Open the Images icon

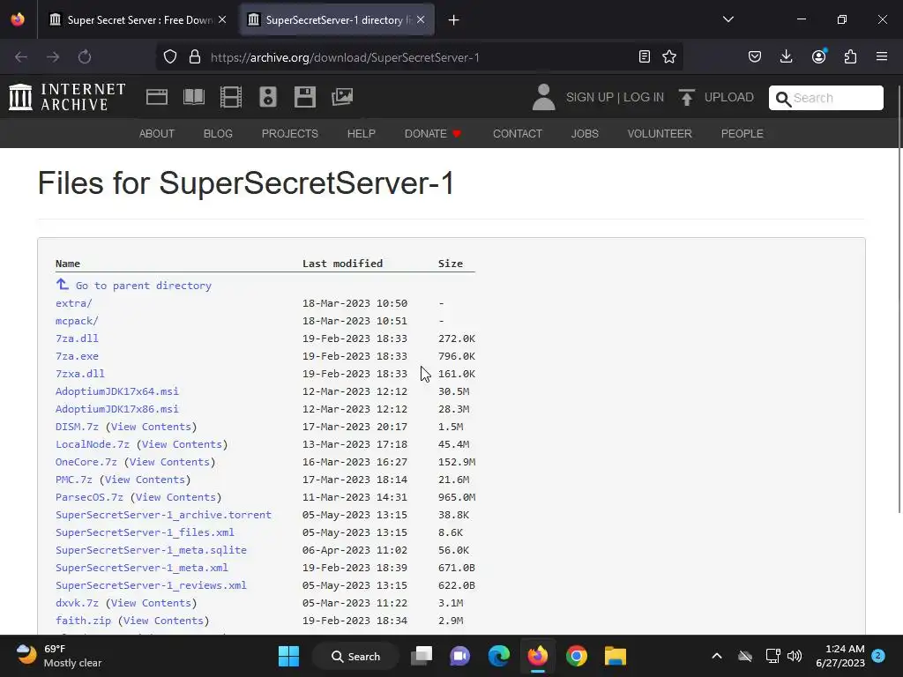[342, 97]
